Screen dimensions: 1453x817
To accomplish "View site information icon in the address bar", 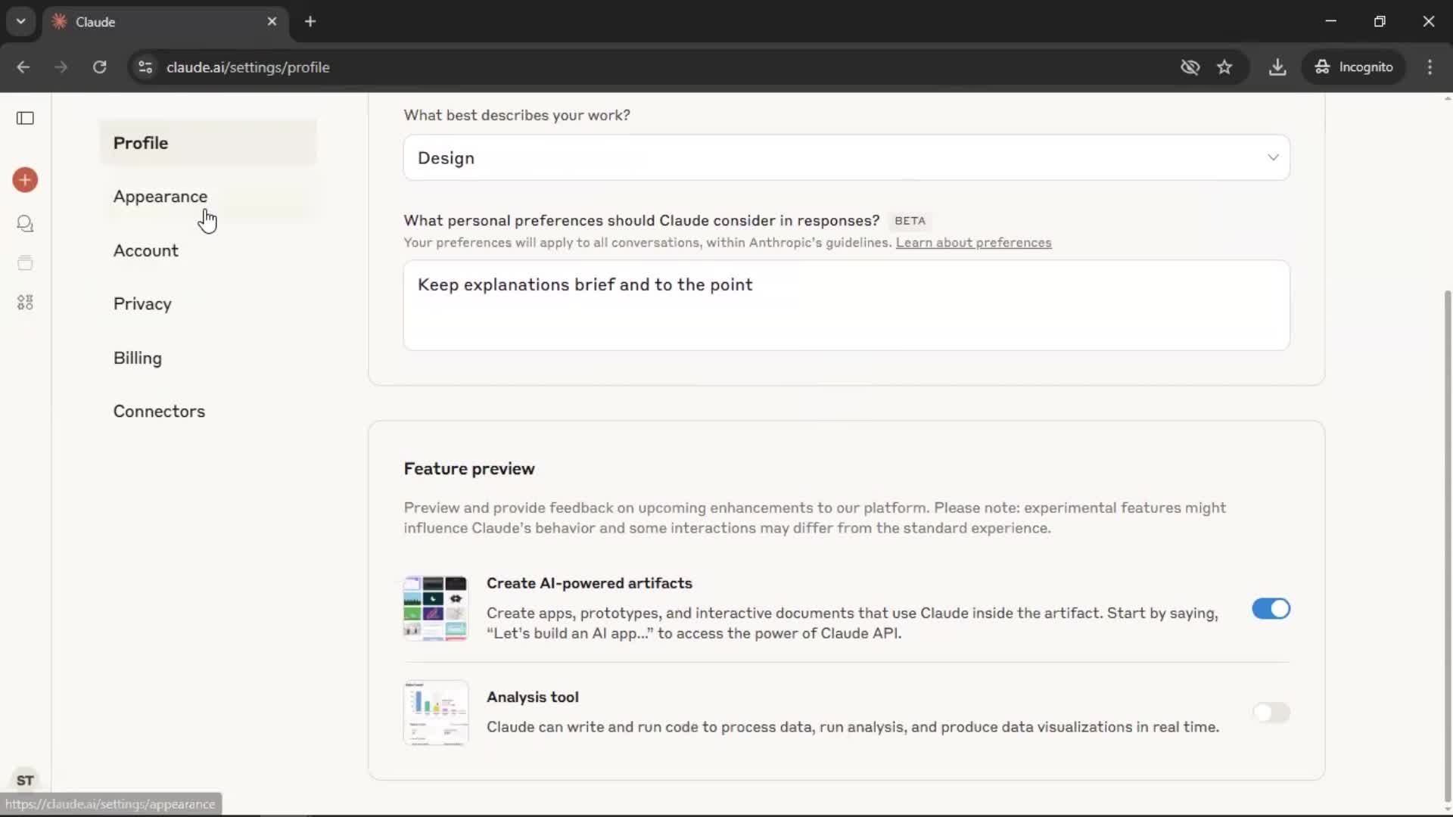I will coord(145,67).
